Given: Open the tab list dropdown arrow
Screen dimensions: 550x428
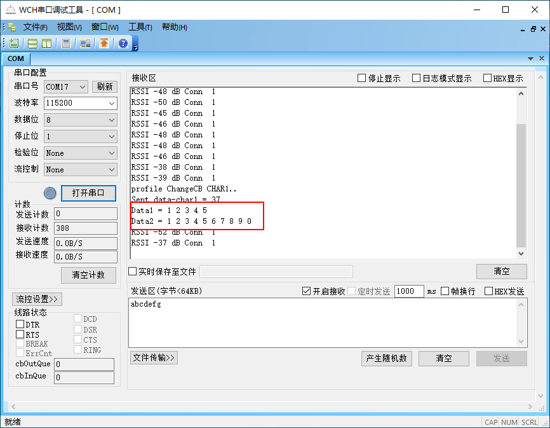Looking at the screenshot, I should pyautogui.click(x=530, y=59).
